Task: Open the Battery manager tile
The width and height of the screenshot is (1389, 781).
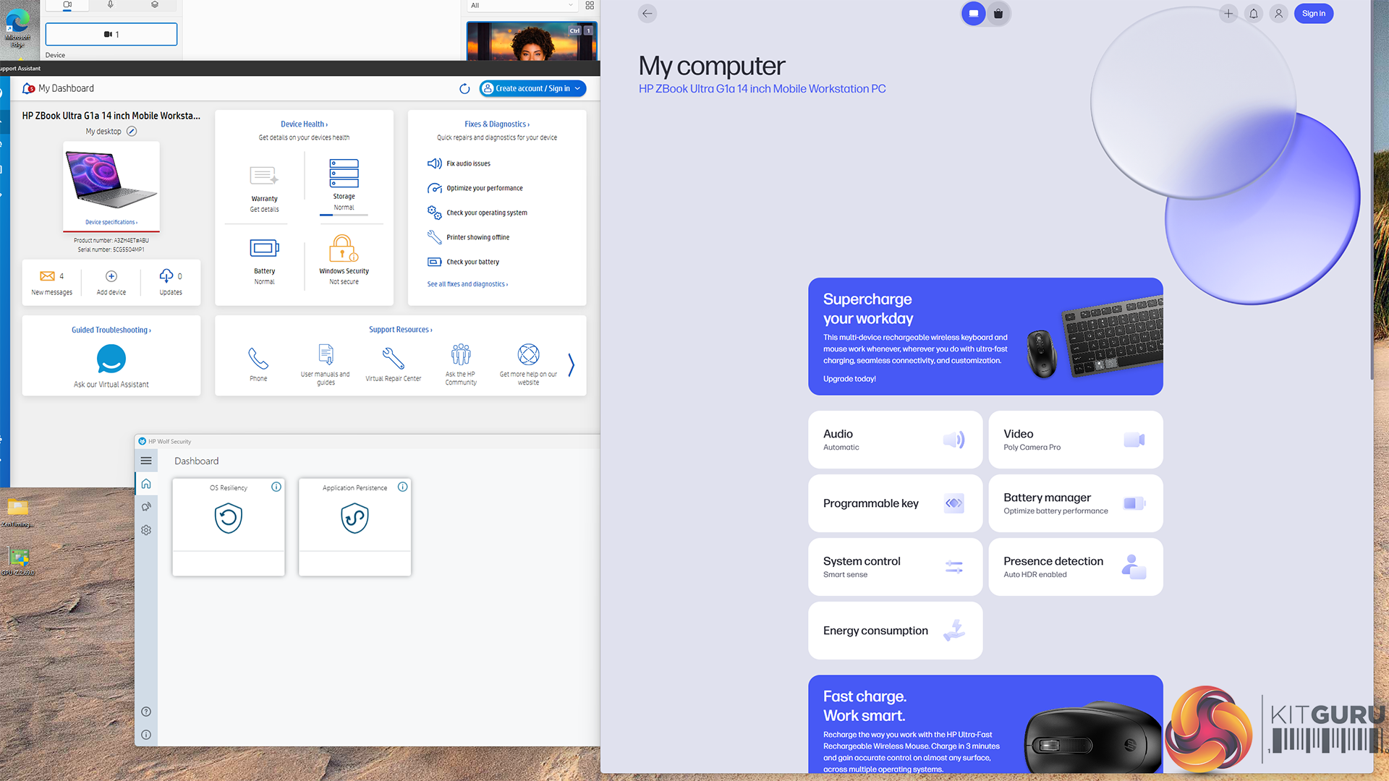Action: [1075, 503]
